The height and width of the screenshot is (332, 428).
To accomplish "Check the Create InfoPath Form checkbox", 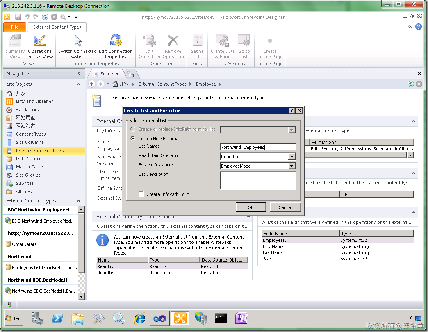I will (141, 194).
